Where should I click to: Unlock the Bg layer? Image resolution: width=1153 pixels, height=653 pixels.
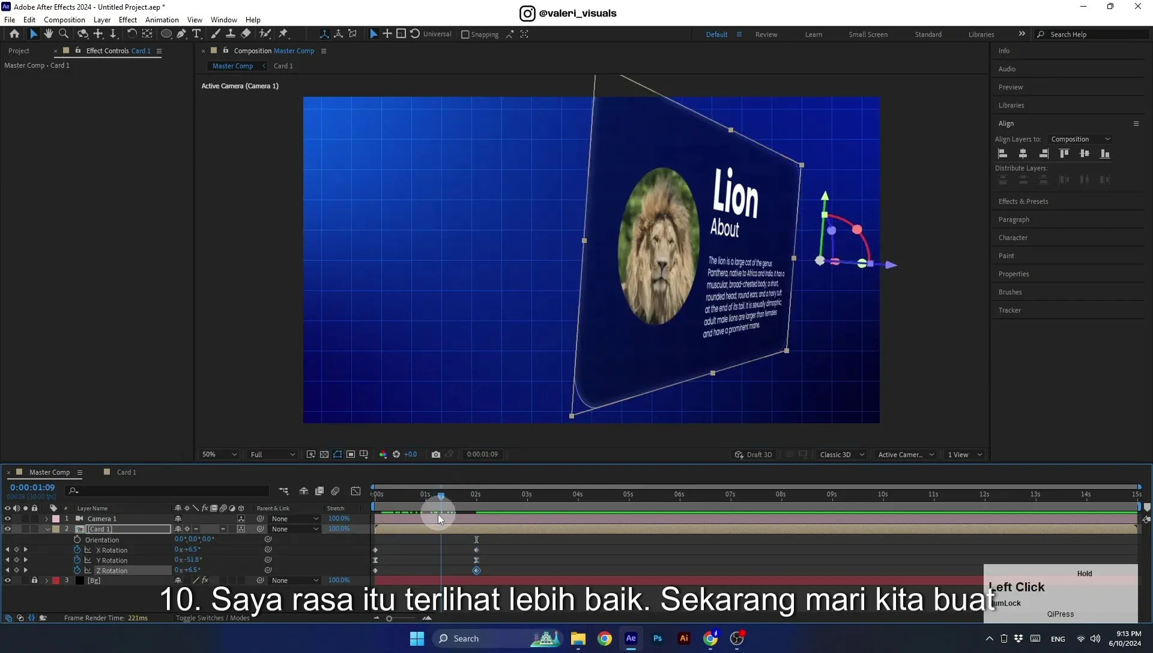[x=34, y=580]
